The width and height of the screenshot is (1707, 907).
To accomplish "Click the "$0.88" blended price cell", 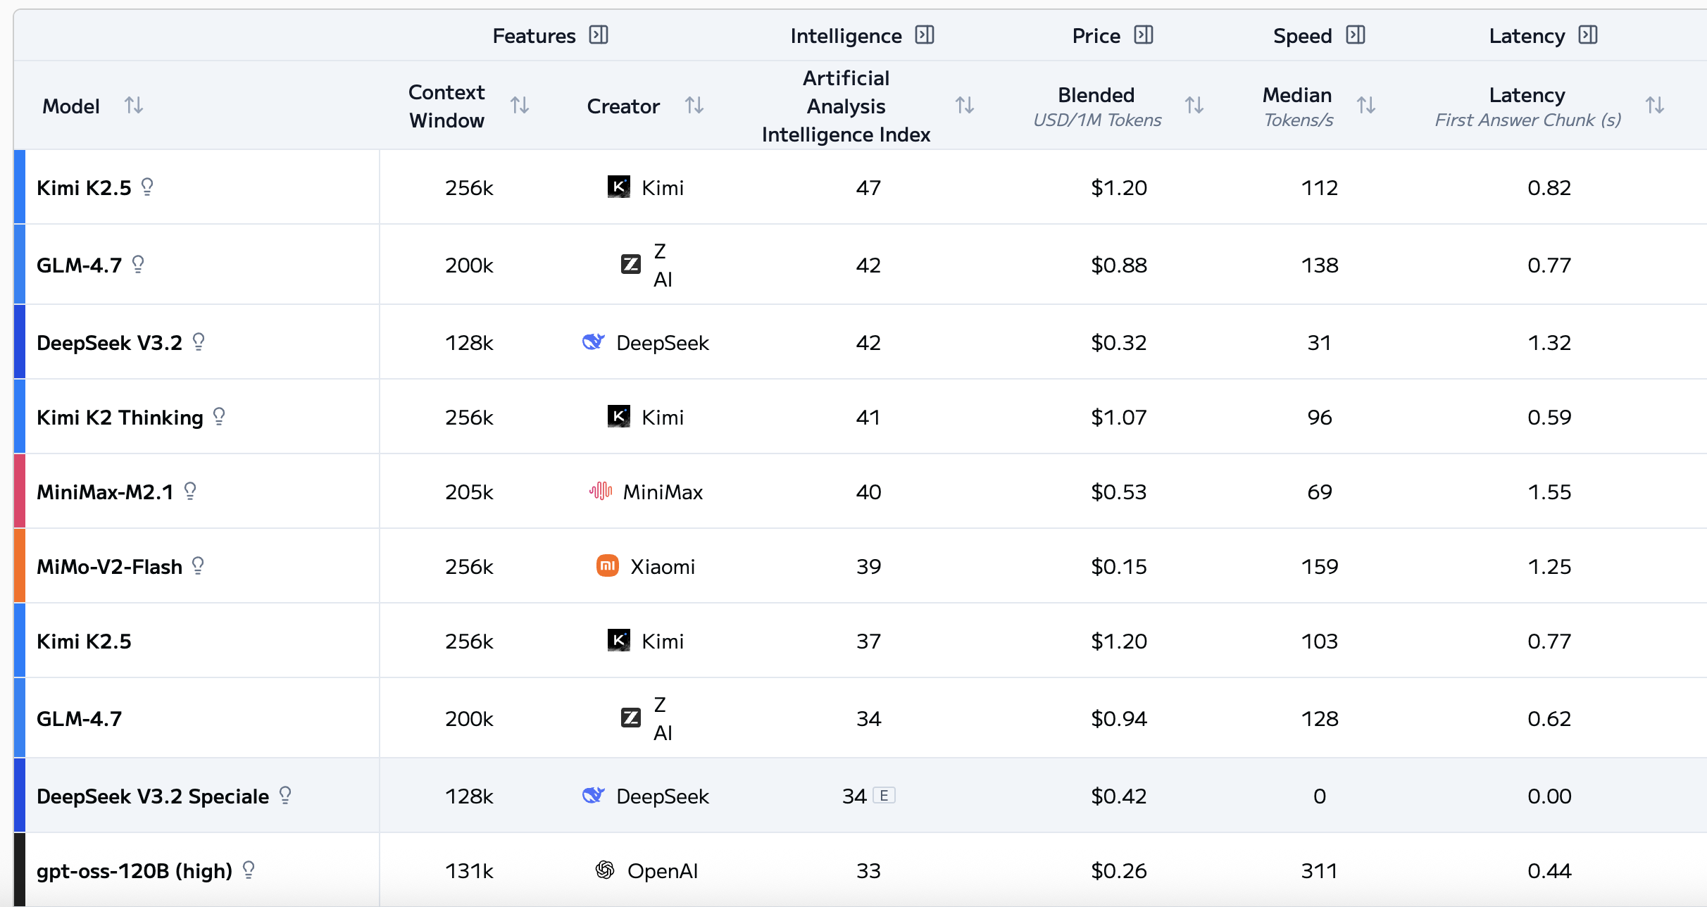I will point(1119,265).
